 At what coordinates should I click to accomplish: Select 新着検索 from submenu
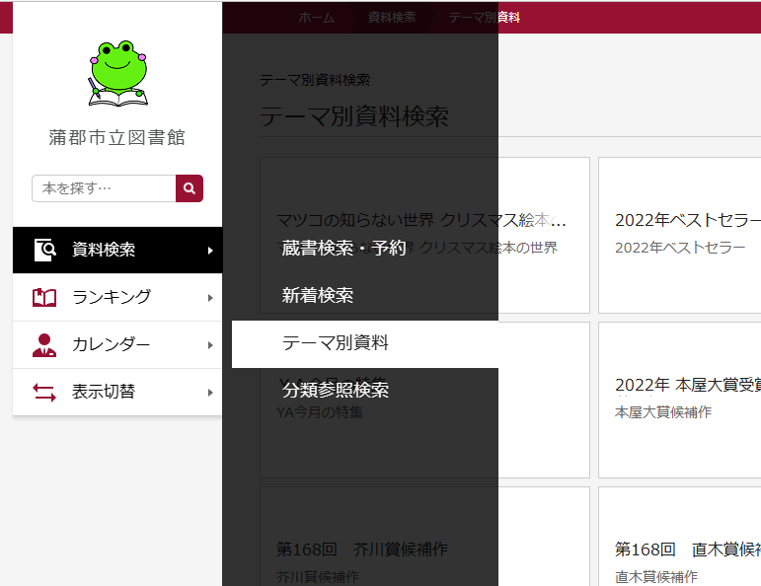point(365,295)
